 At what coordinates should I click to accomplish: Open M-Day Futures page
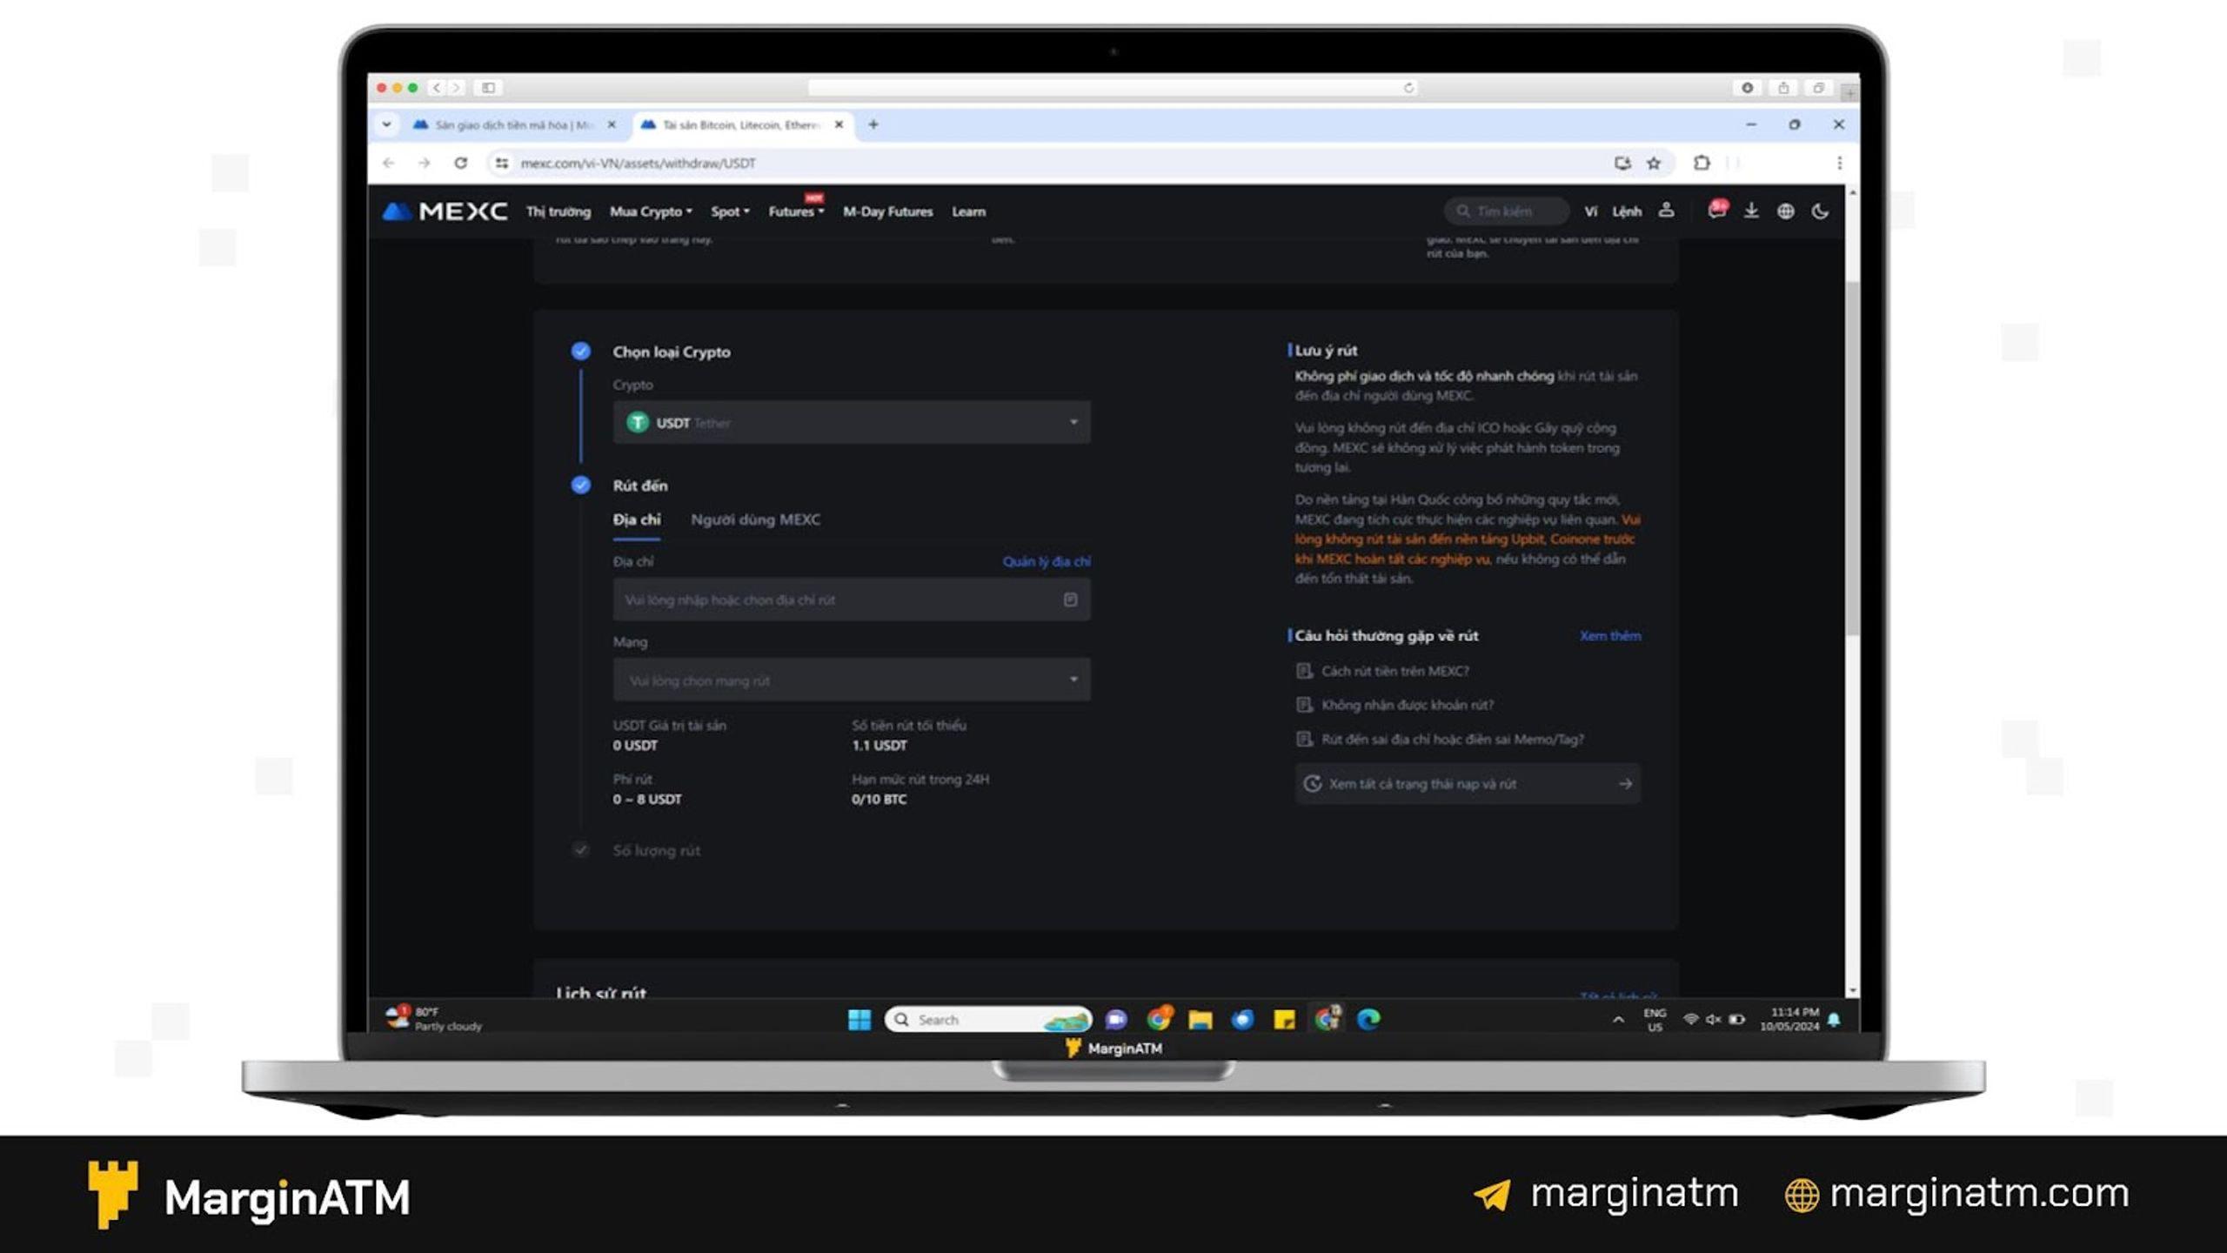pos(887,211)
